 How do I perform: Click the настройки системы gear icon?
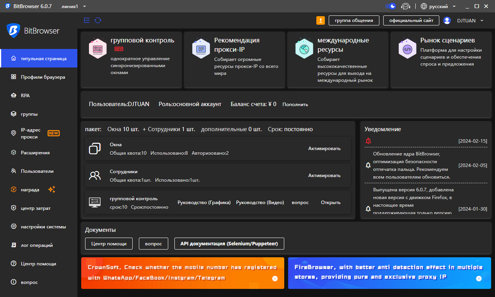14,227
